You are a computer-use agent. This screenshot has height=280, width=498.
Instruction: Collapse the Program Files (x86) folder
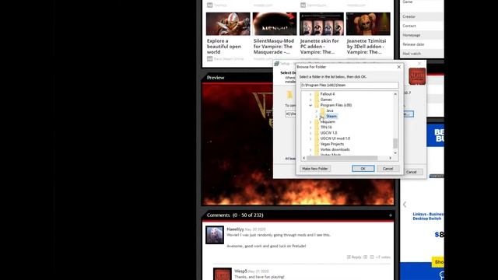coord(310,105)
